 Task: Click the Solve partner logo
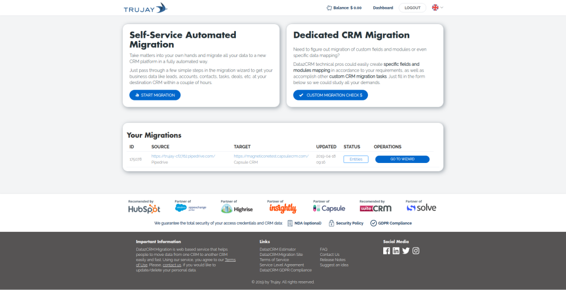[421, 208]
